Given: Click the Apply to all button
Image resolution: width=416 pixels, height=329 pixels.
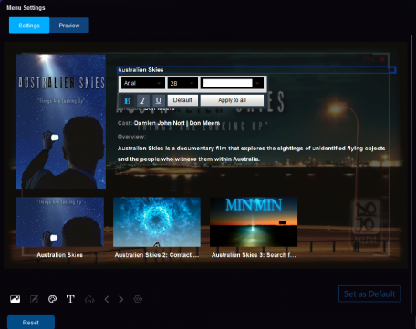Looking at the screenshot, I should (x=232, y=100).
